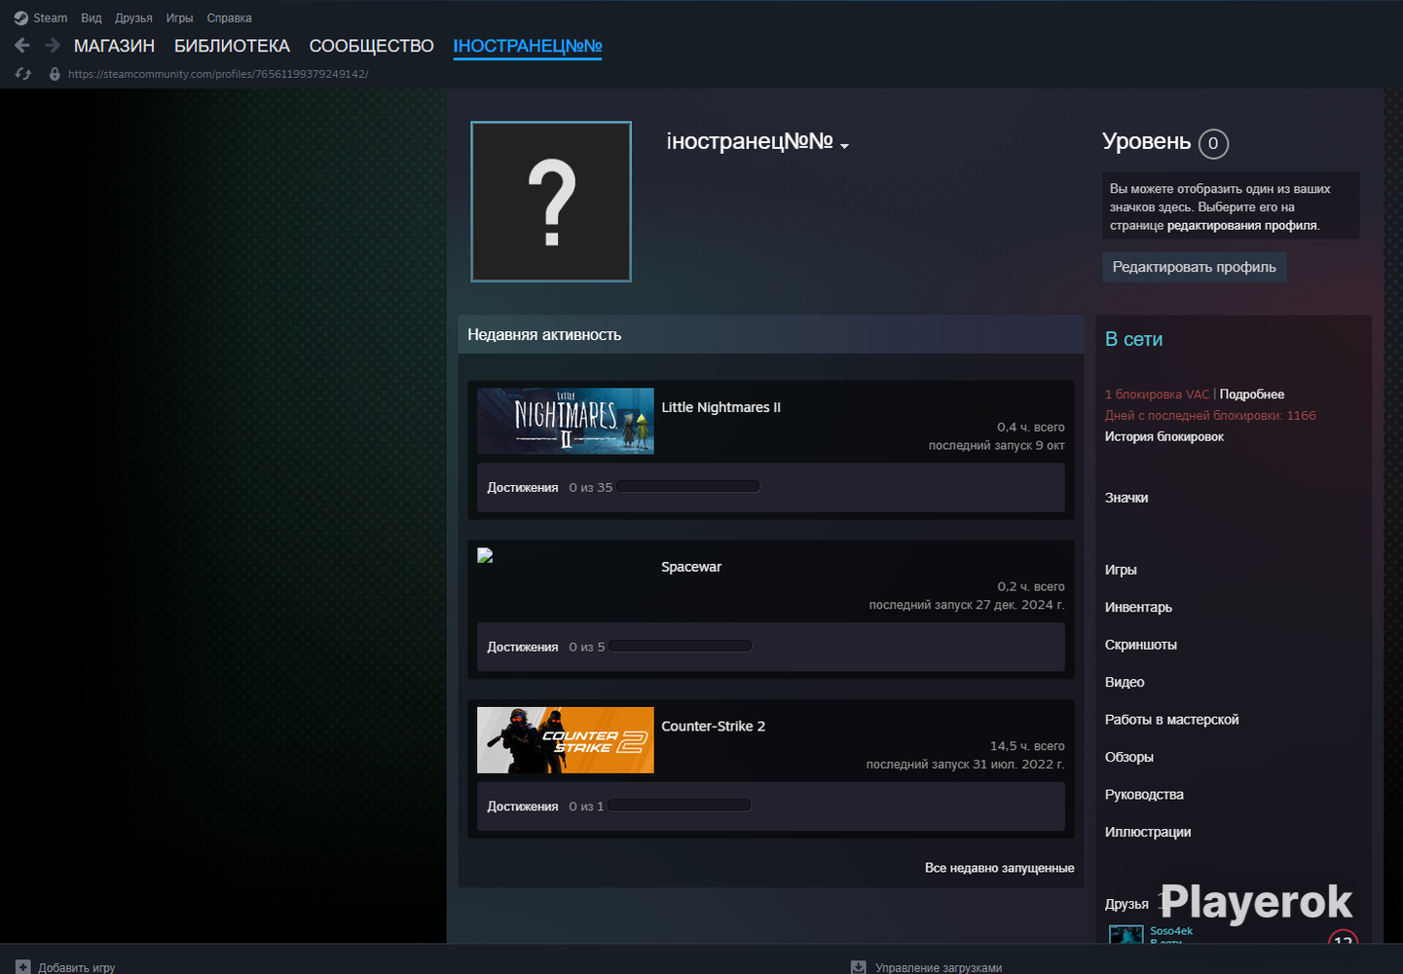The height and width of the screenshot is (974, 1403).
Task: Open the Друзья list in profile sidebar
Action: [1126, 904]
